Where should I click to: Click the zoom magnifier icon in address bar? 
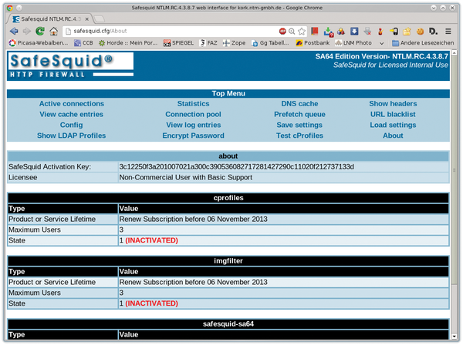(292, 32)
